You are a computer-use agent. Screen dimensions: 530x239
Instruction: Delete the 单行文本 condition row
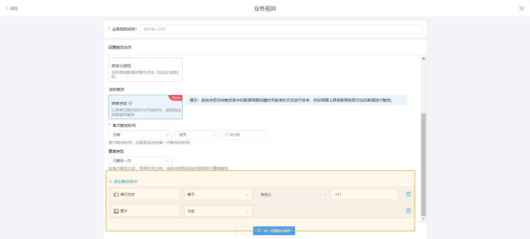(x=409, y=194)
